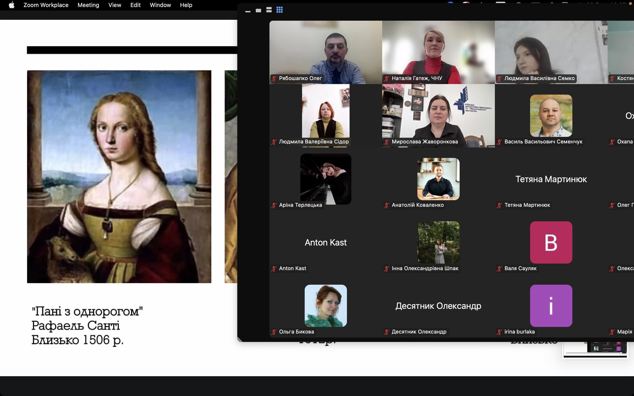The image size is (634, 396).
Task: Click Аріна Терлецька's piano profile photo
Action: pos(326,179)
